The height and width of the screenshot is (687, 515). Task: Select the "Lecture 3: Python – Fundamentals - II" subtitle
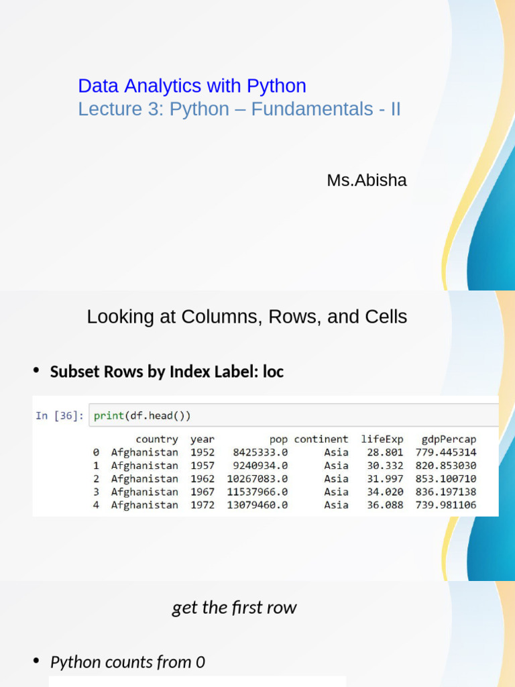(239, 109)
